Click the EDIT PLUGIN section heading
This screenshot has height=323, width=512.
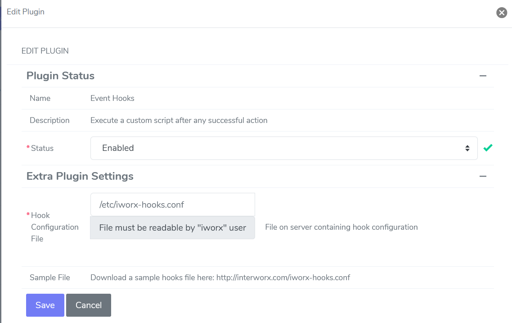[x=45, y=51]
